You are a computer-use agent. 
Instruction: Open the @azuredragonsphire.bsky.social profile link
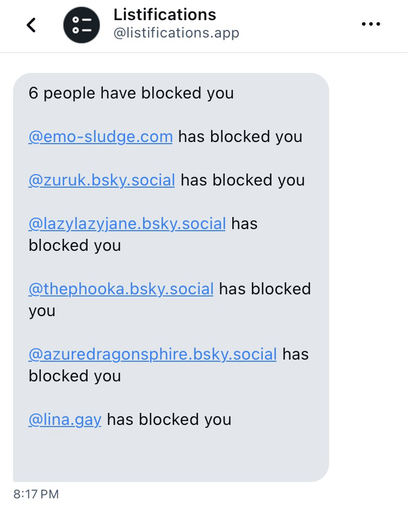pyautogui.click(x=152, y=354)
